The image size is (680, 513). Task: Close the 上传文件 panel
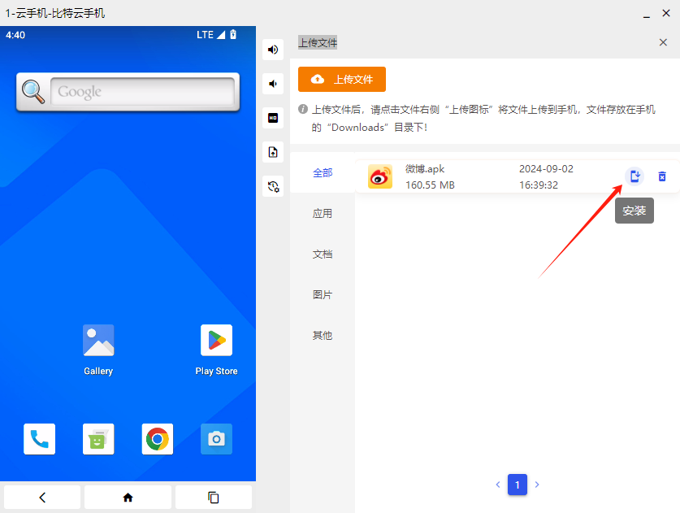coord(663,42)
